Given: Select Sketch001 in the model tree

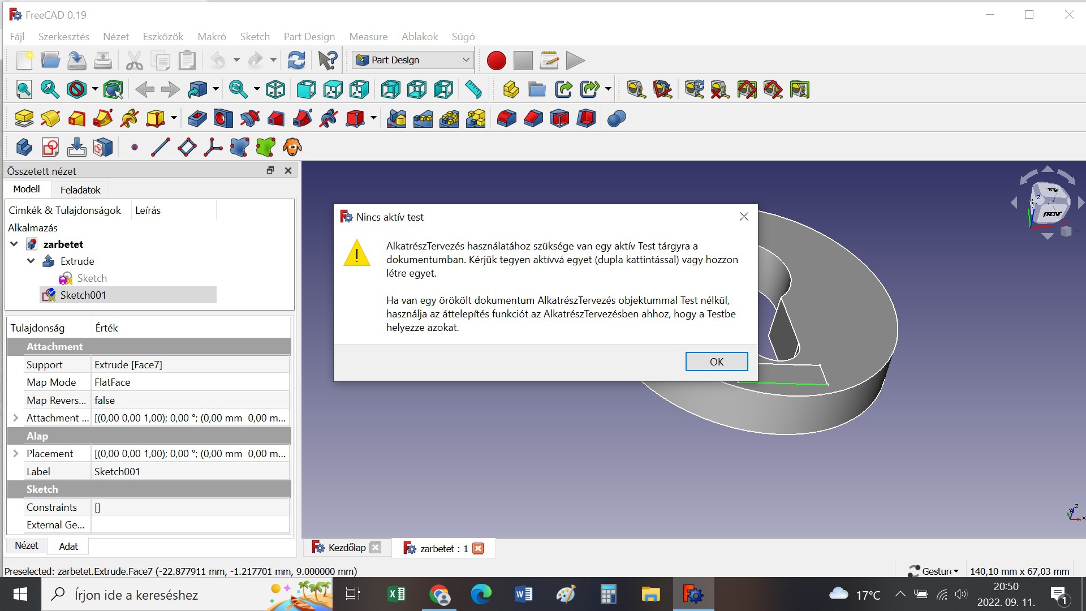Looking at the screenshot, I should click(x=83, y=295).
